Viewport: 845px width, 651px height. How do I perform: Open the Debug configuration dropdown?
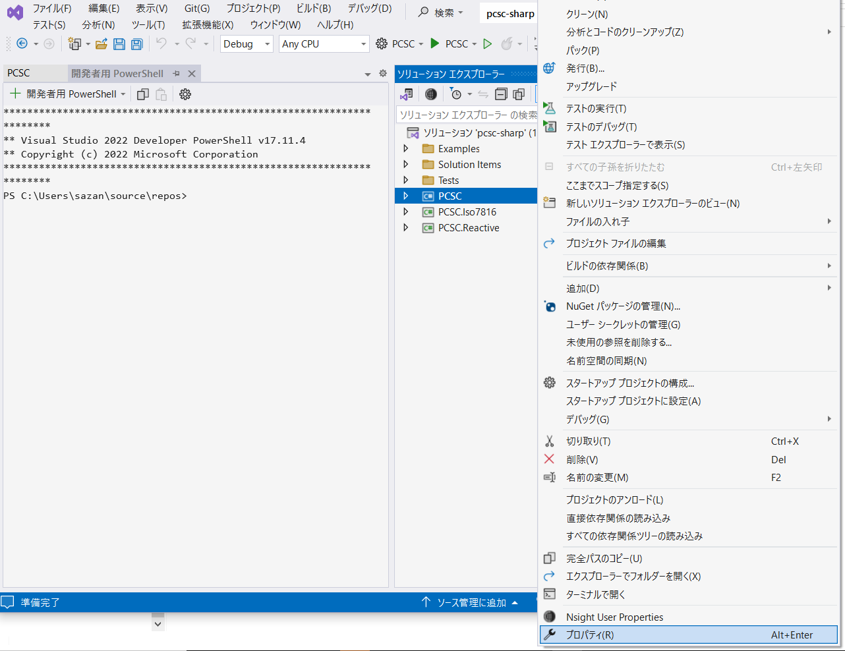[247, 43]
